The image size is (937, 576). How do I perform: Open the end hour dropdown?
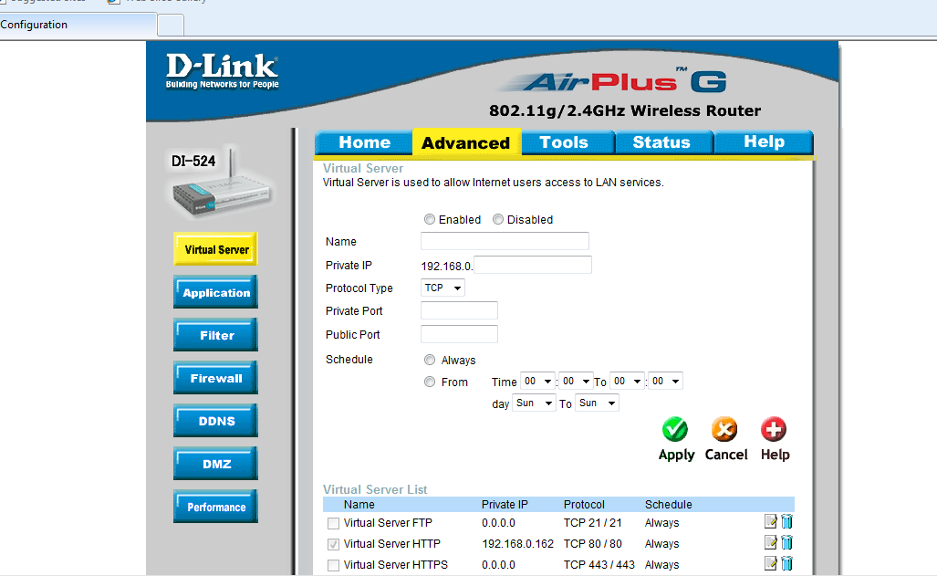tap(628, 381)
